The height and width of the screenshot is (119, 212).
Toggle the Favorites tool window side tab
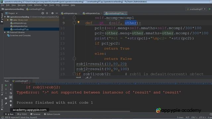click(2, 105)
